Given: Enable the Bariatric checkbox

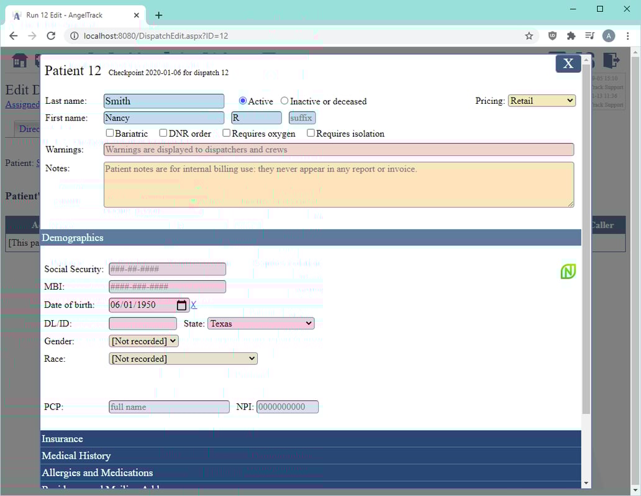Looking at the screenshot, I should point(109,132).
